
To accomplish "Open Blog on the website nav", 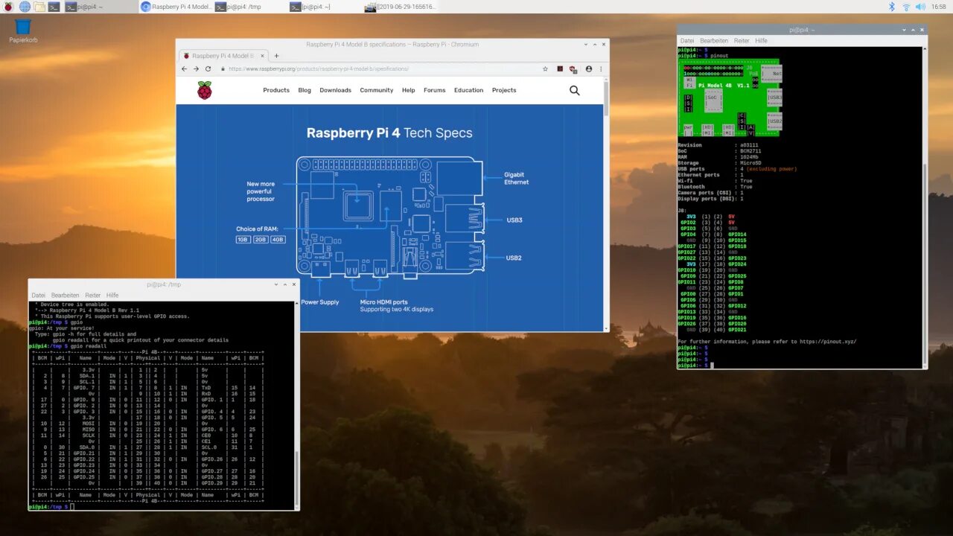I will 305,90.
